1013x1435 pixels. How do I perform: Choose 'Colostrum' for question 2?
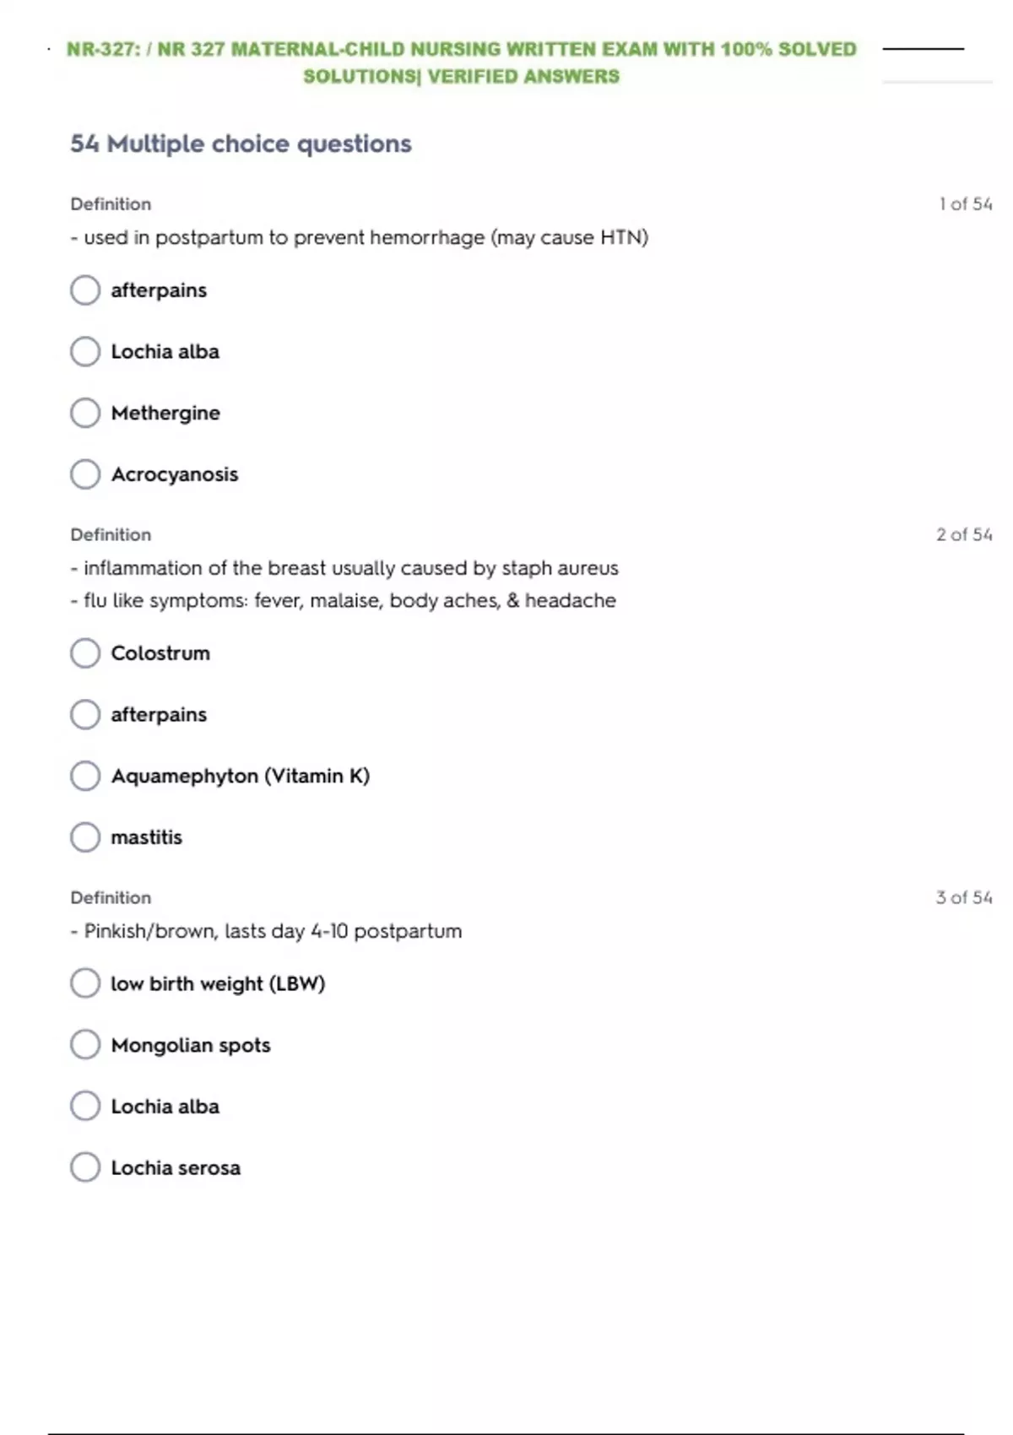[x=85, y=653]
